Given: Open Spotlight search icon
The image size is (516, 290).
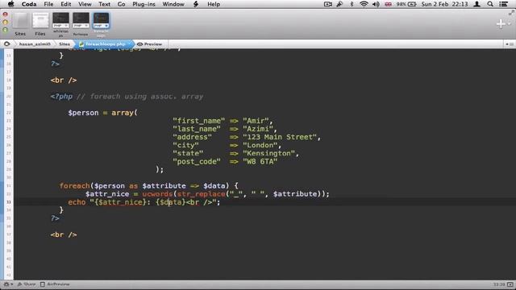Looking at the screenshot, I should click(x=490, y=4).
